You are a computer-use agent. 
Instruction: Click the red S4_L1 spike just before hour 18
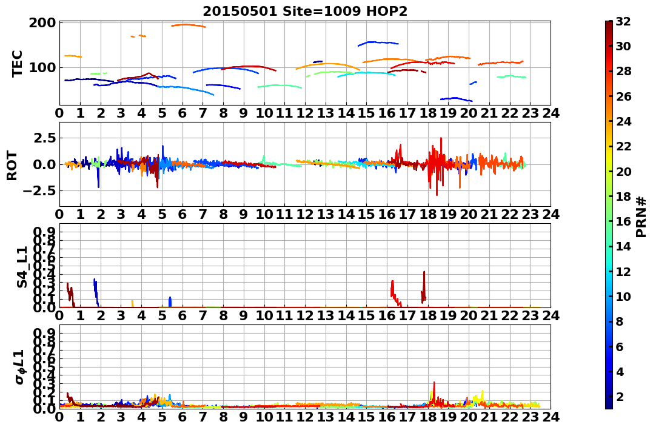424,287
